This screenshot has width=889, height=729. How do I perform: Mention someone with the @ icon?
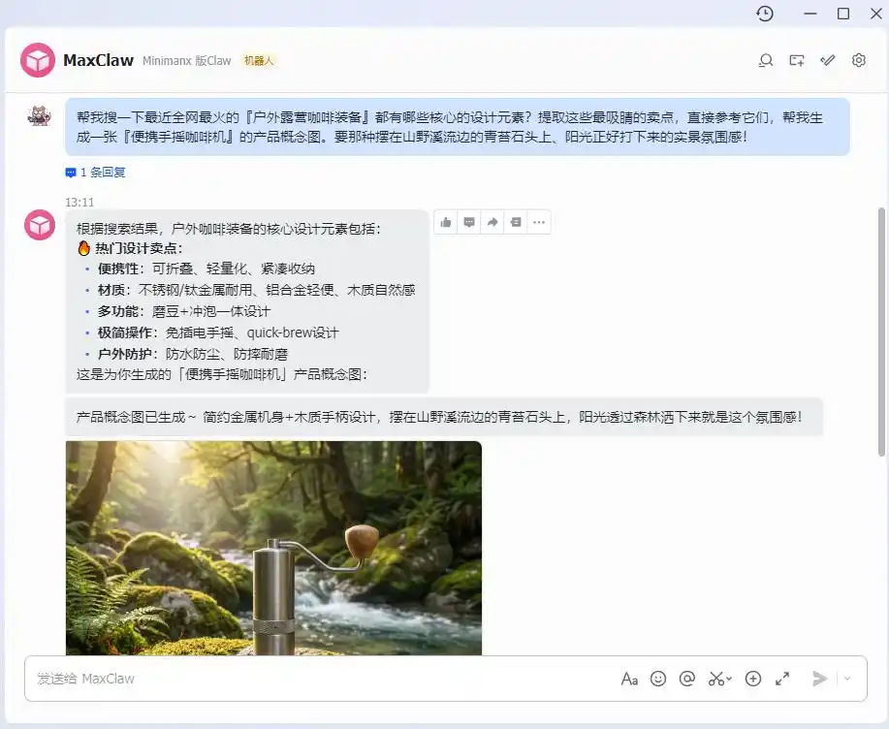(x=687, y=679)
